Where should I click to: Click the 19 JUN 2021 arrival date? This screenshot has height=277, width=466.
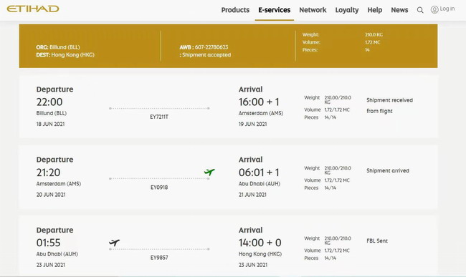pos(252,125)
